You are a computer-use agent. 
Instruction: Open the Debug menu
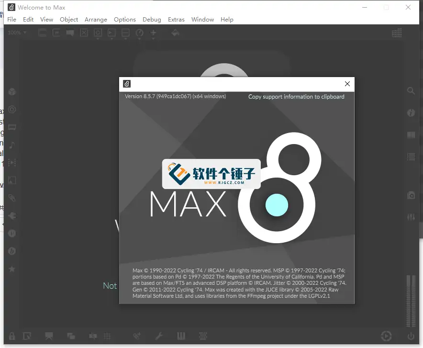pos(152,20)
